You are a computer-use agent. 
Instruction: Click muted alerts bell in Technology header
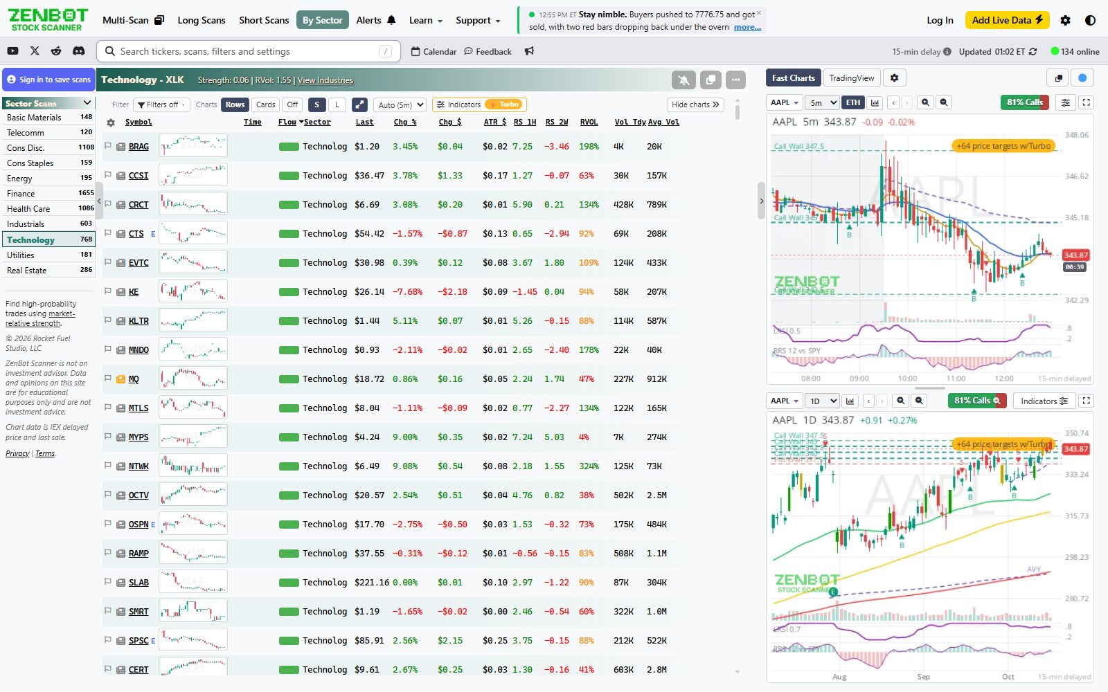(x=683, y=80)
